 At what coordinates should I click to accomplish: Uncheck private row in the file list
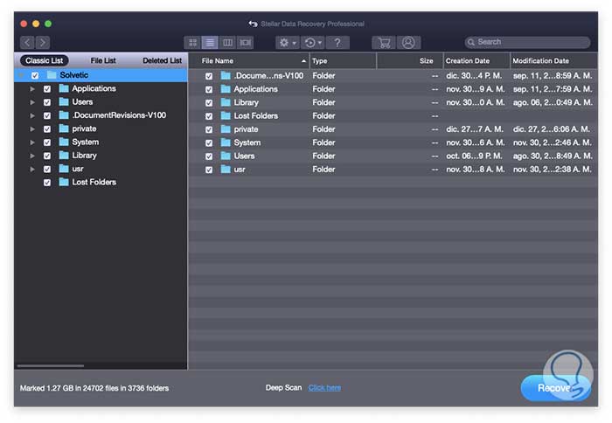pos(209,129)
